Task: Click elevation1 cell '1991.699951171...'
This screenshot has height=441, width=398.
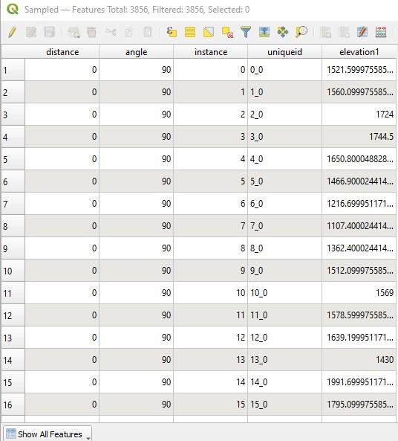Action: (359, 382)
